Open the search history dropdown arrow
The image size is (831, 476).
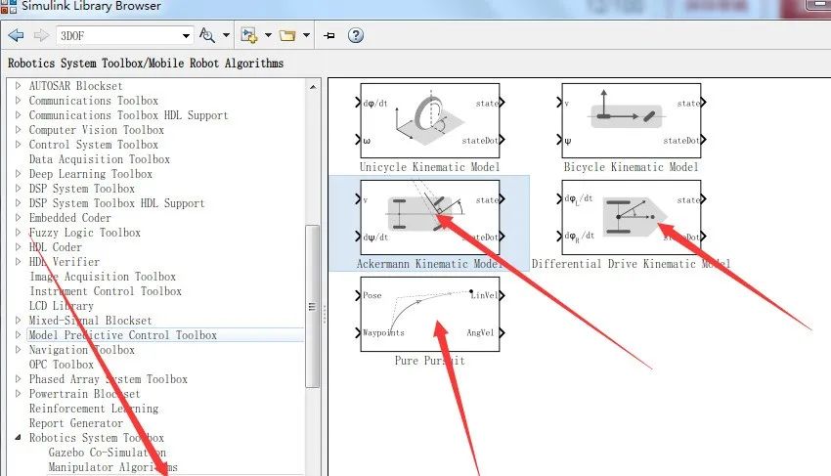coord(186,35)
